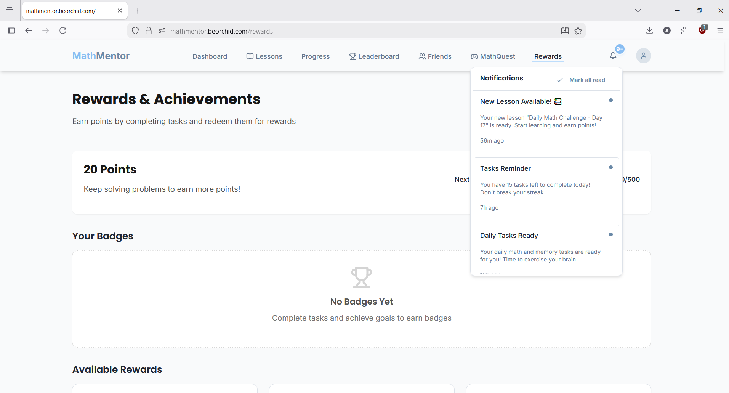Image resolution: width=729 pixels, height=393 pixels.
Task: Click the Leaderboard trophy icon
Action: pyautogui.click(x=352, y=56)
